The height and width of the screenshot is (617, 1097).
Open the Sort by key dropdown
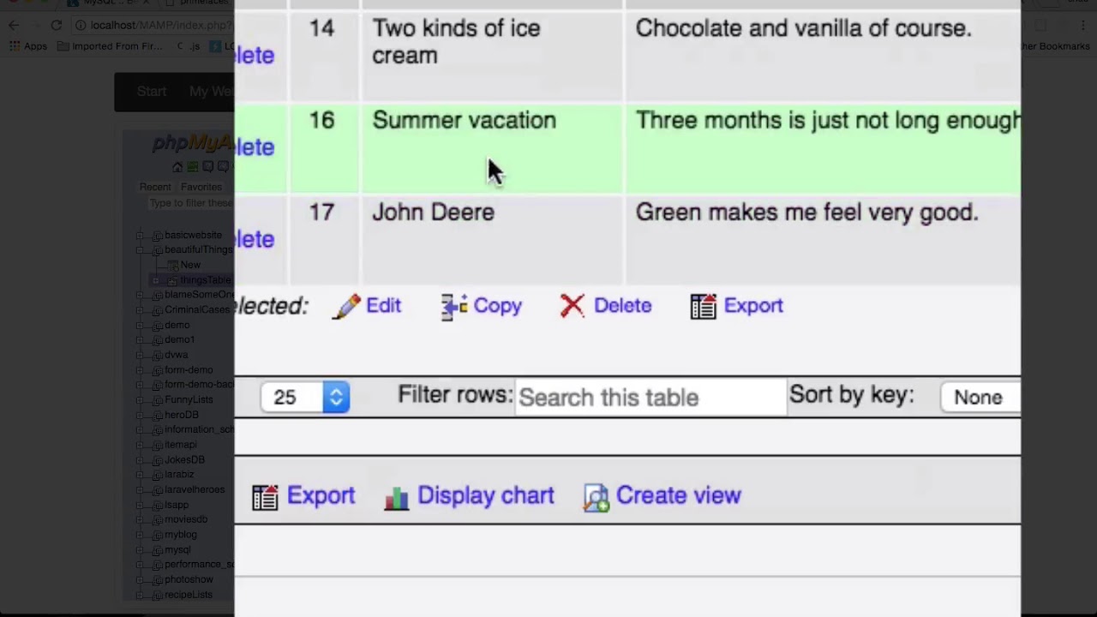[x=980, y=397]
